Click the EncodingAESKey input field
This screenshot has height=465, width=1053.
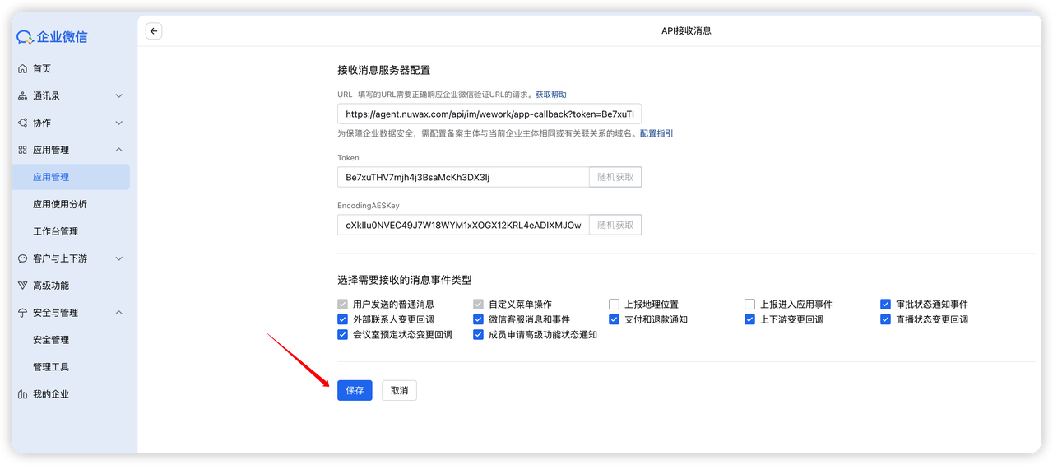click(x=463, y=225)
